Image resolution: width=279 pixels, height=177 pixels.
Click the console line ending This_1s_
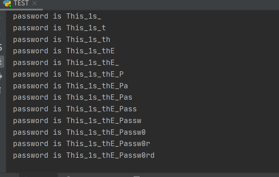[x=57, y=16]
